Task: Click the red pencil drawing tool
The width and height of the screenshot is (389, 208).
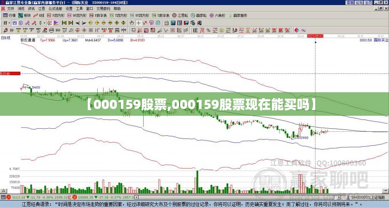Action: tap(5, 30)
